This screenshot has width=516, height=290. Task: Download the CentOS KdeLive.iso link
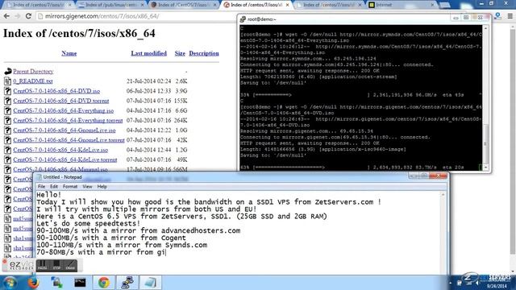[60, 150]
